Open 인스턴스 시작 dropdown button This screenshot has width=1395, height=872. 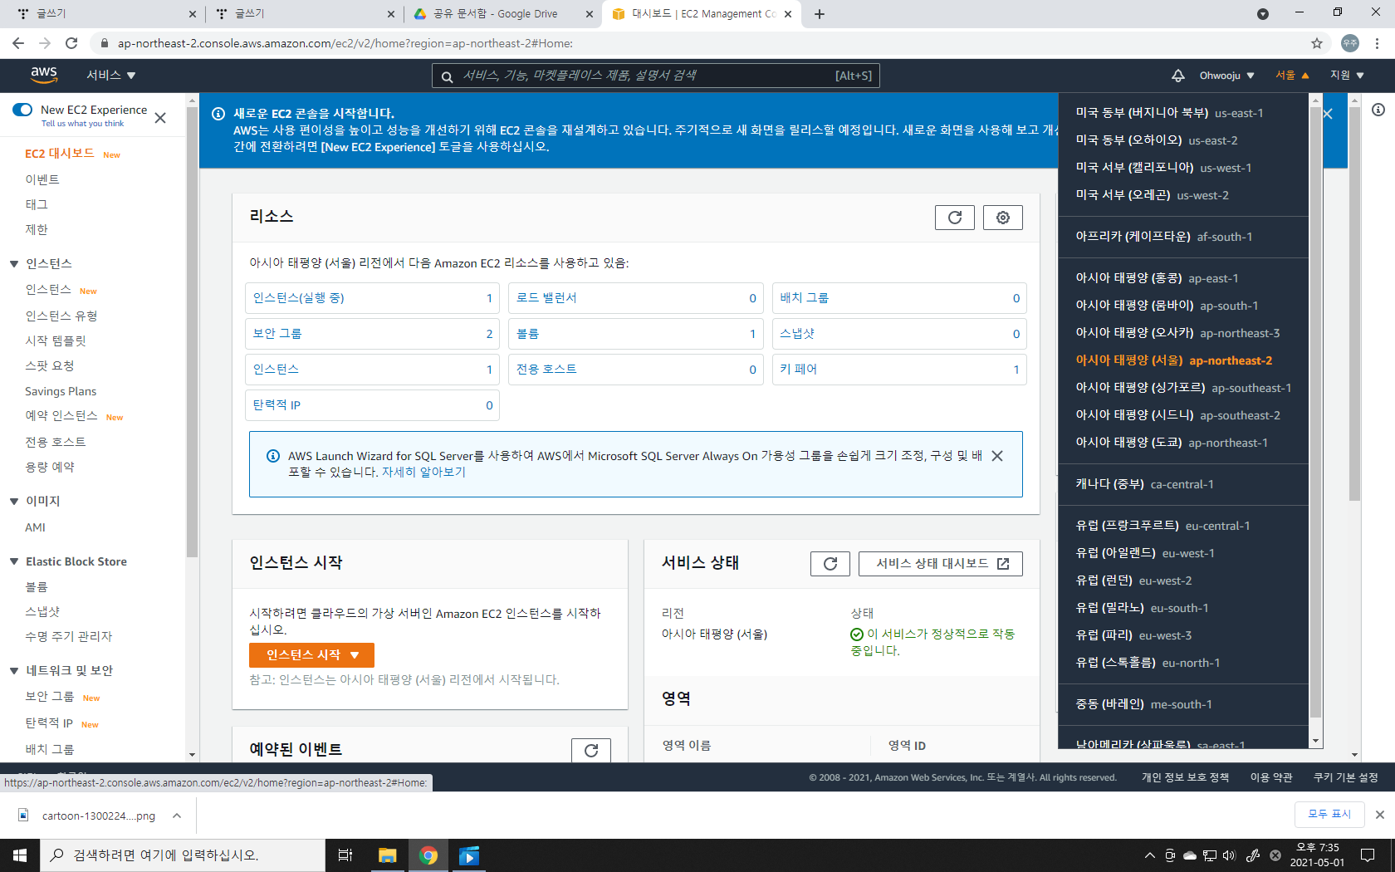point(311,655)
